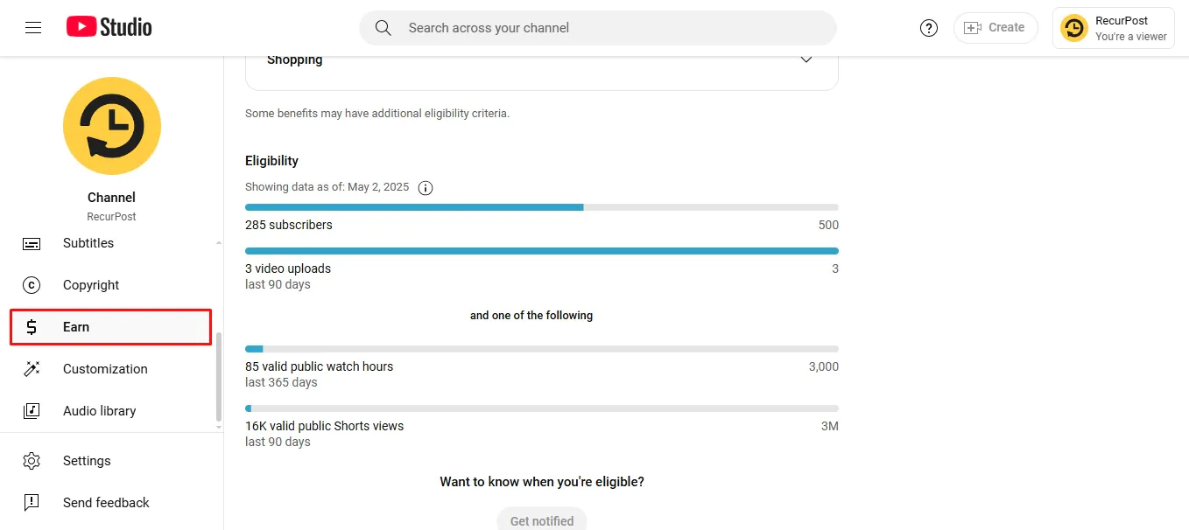1189x530 pixels.
Task: Open the hamburger navigation menu
Action: (33, 28)
